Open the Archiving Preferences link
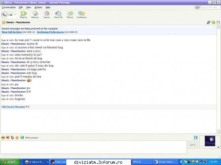Image resolution: width=221 pixels, height=165 pixels. point(50,32)
